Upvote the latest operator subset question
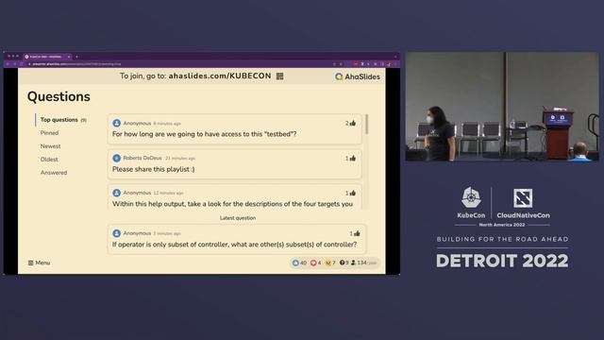Viewport: 604px width, 340px height. (x=357, y=233)
